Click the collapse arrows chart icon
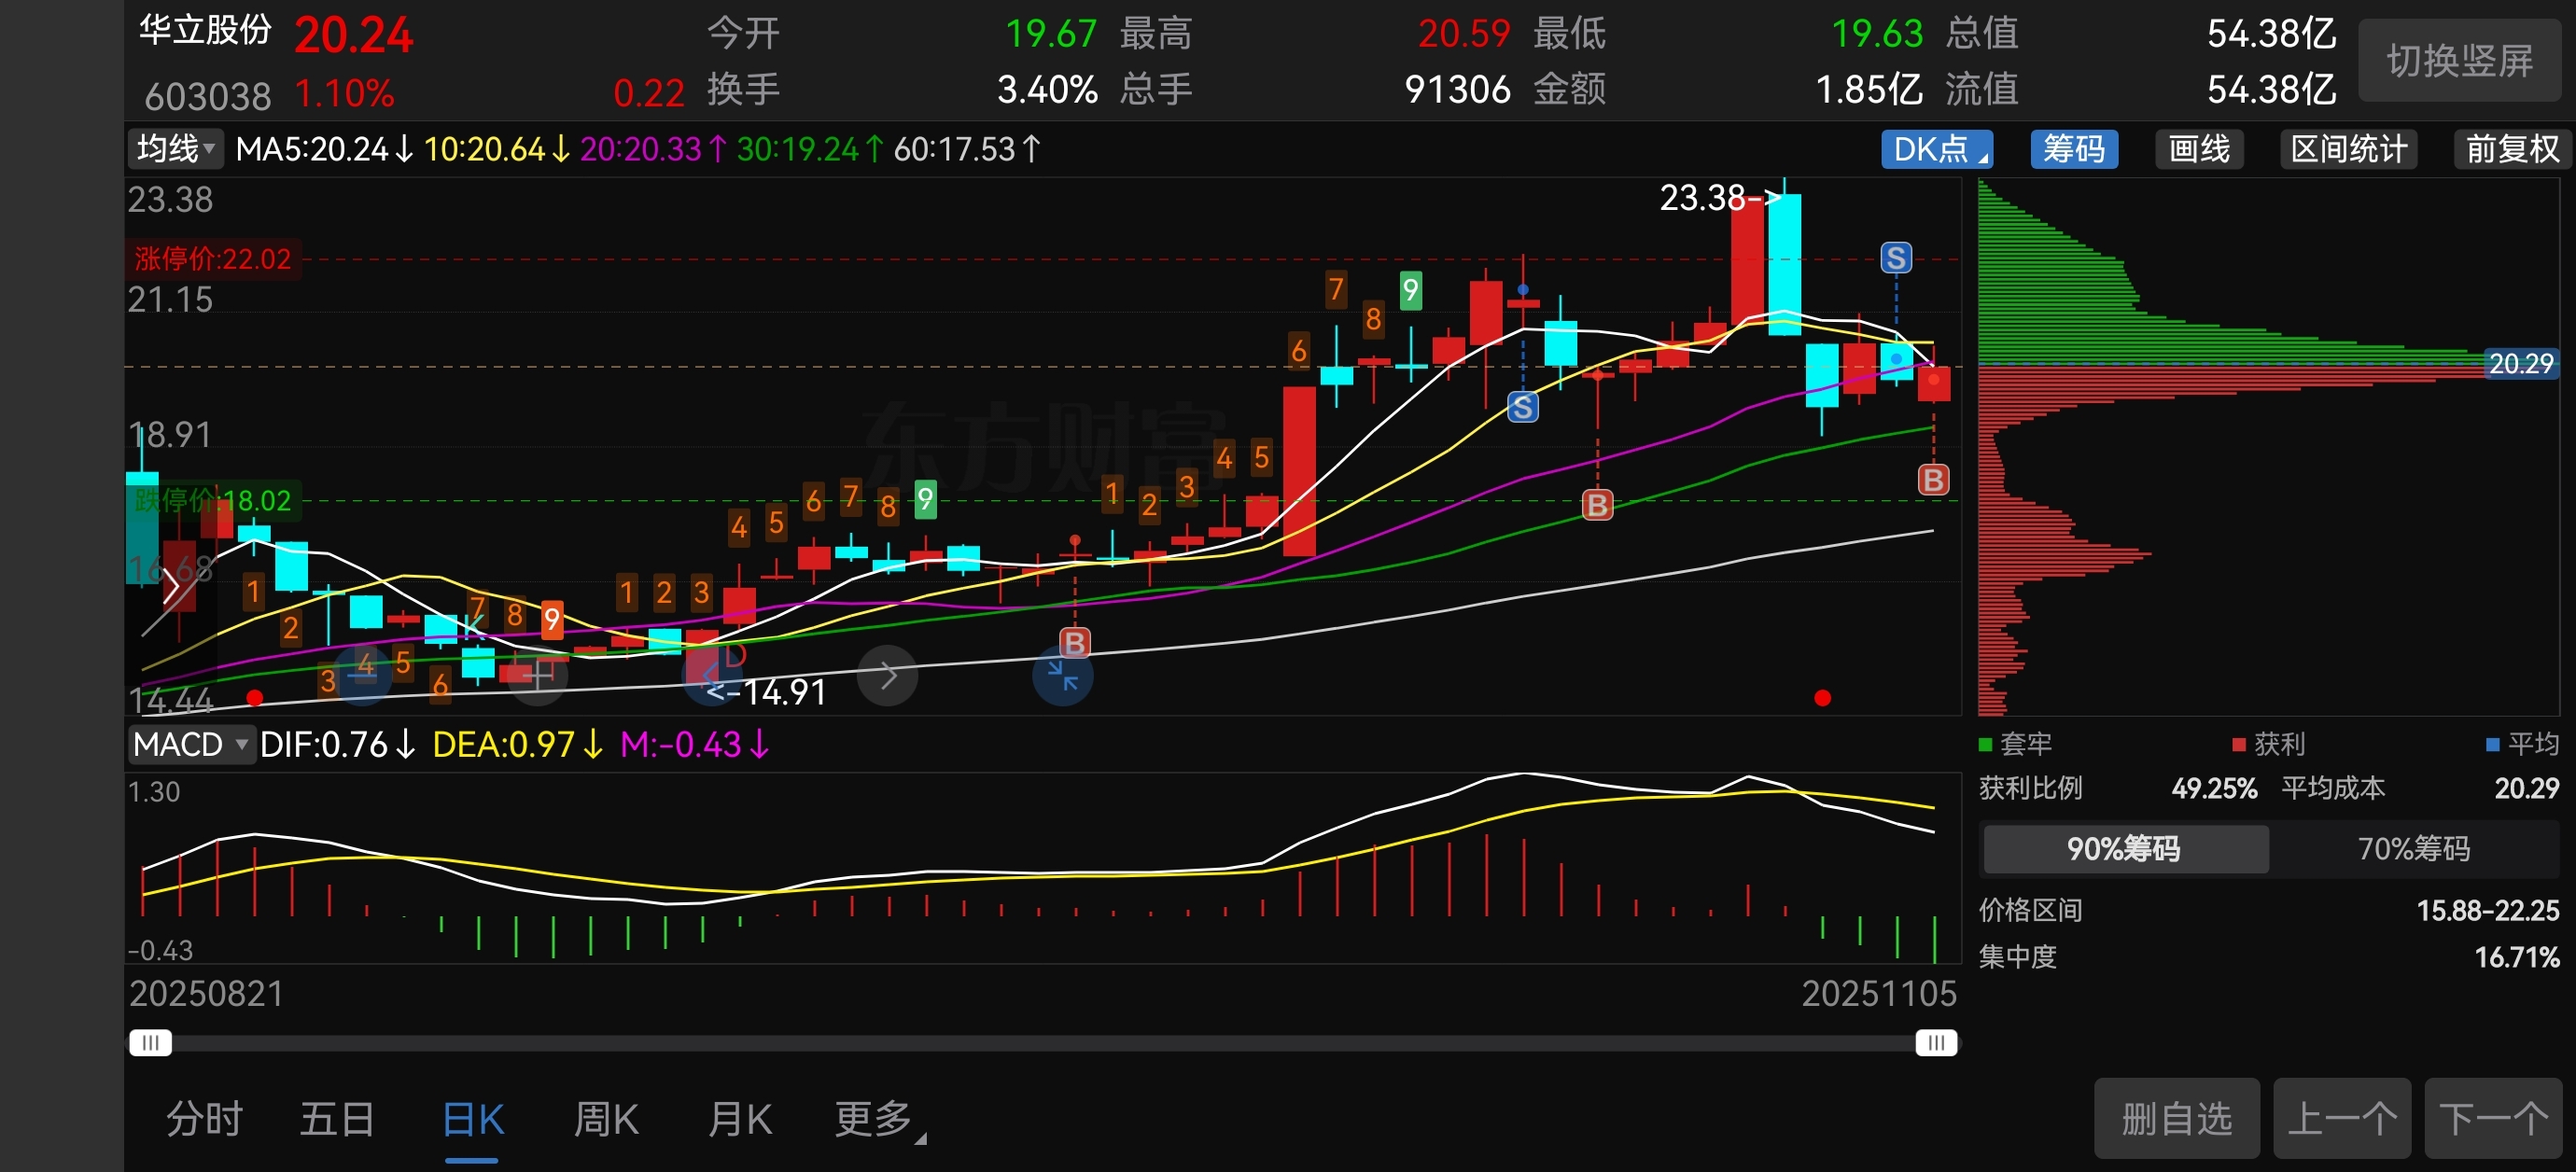The width and height of the screenshot is (2576, 1172). pyautogui.click(x=1062, y=676)
